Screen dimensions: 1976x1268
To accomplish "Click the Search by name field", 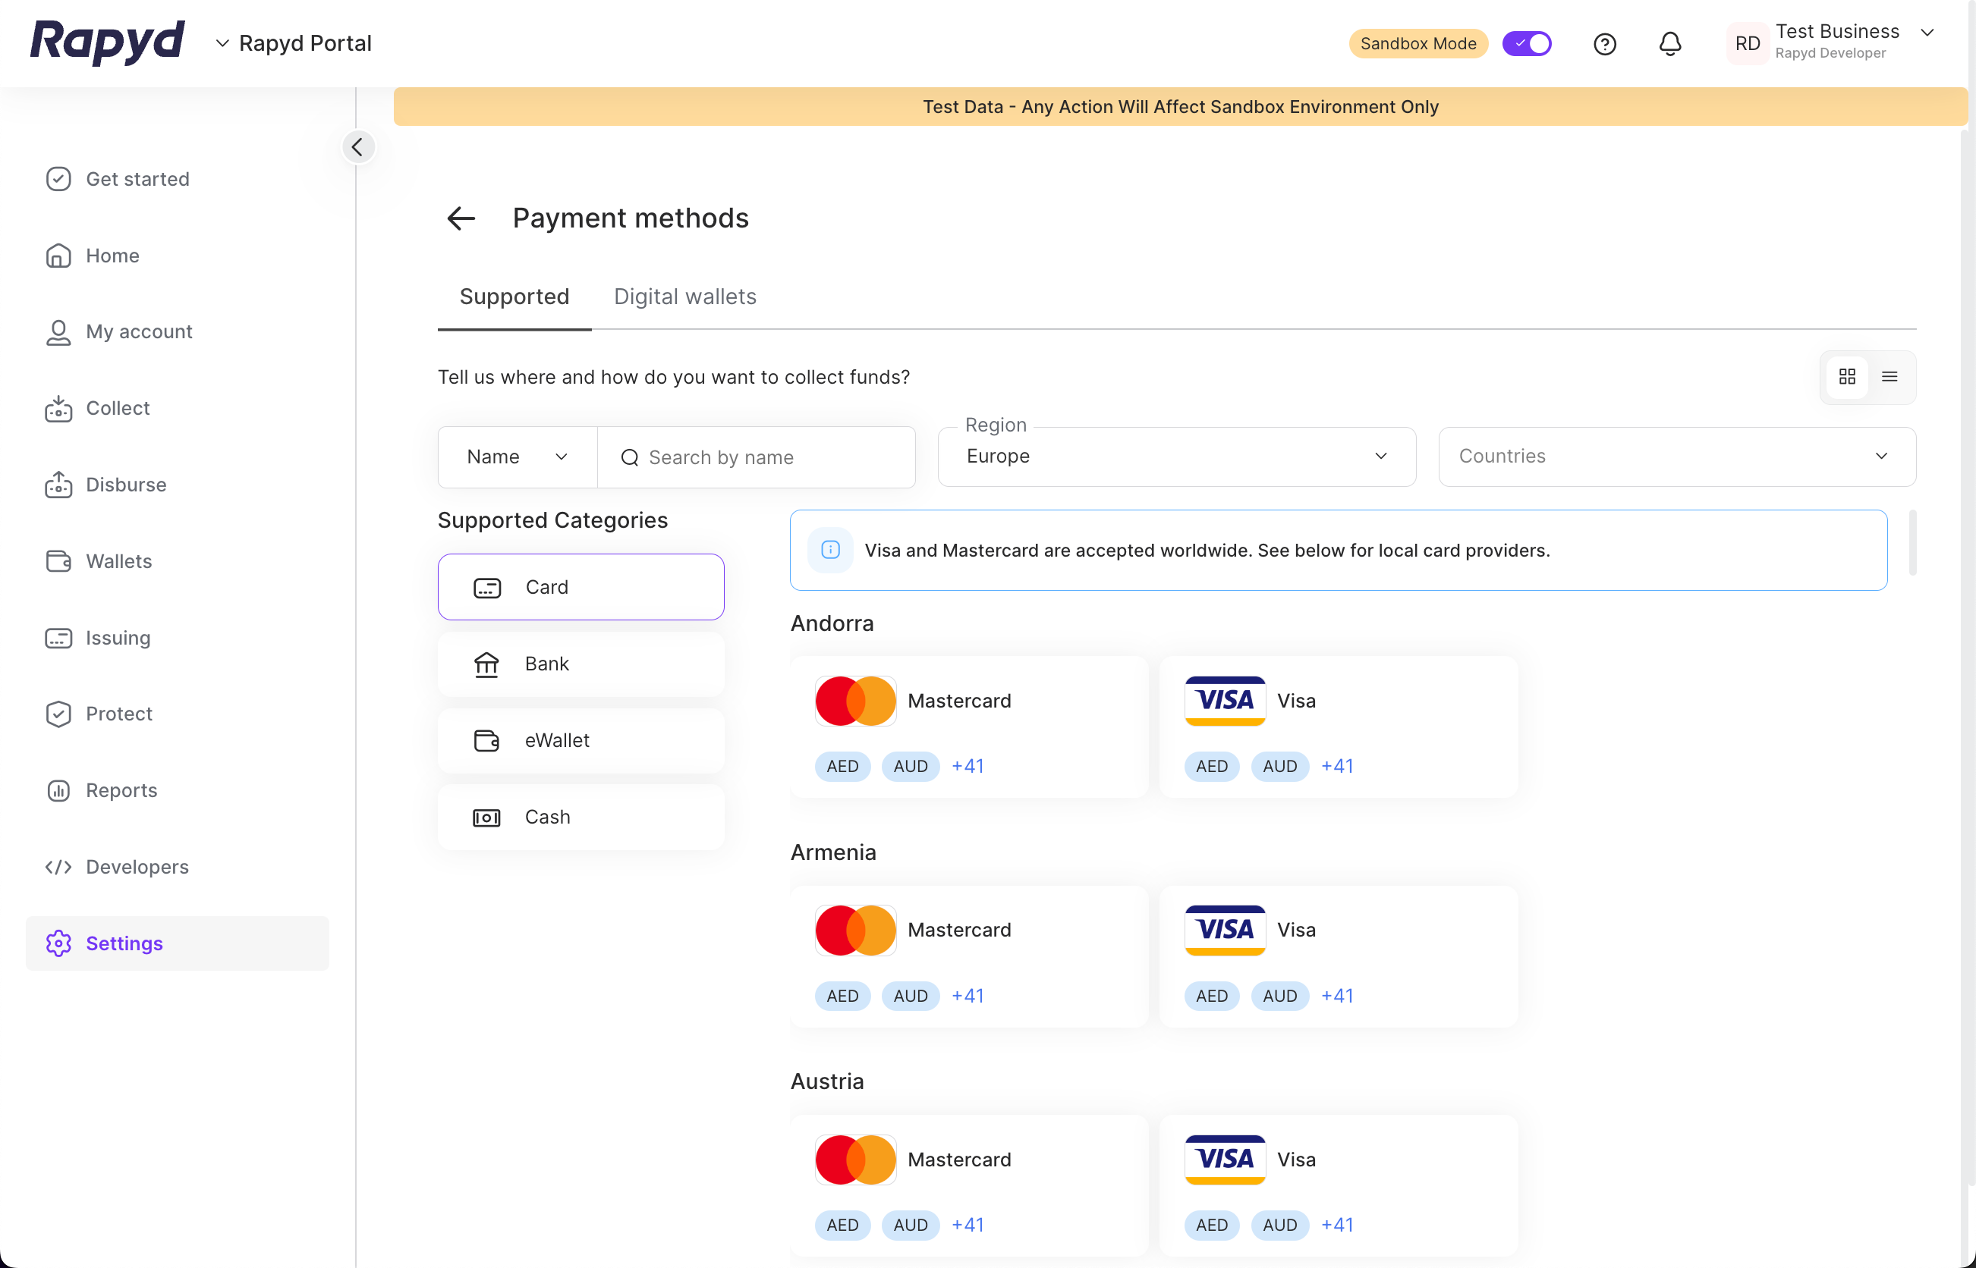I will click(x=766, y=458).
